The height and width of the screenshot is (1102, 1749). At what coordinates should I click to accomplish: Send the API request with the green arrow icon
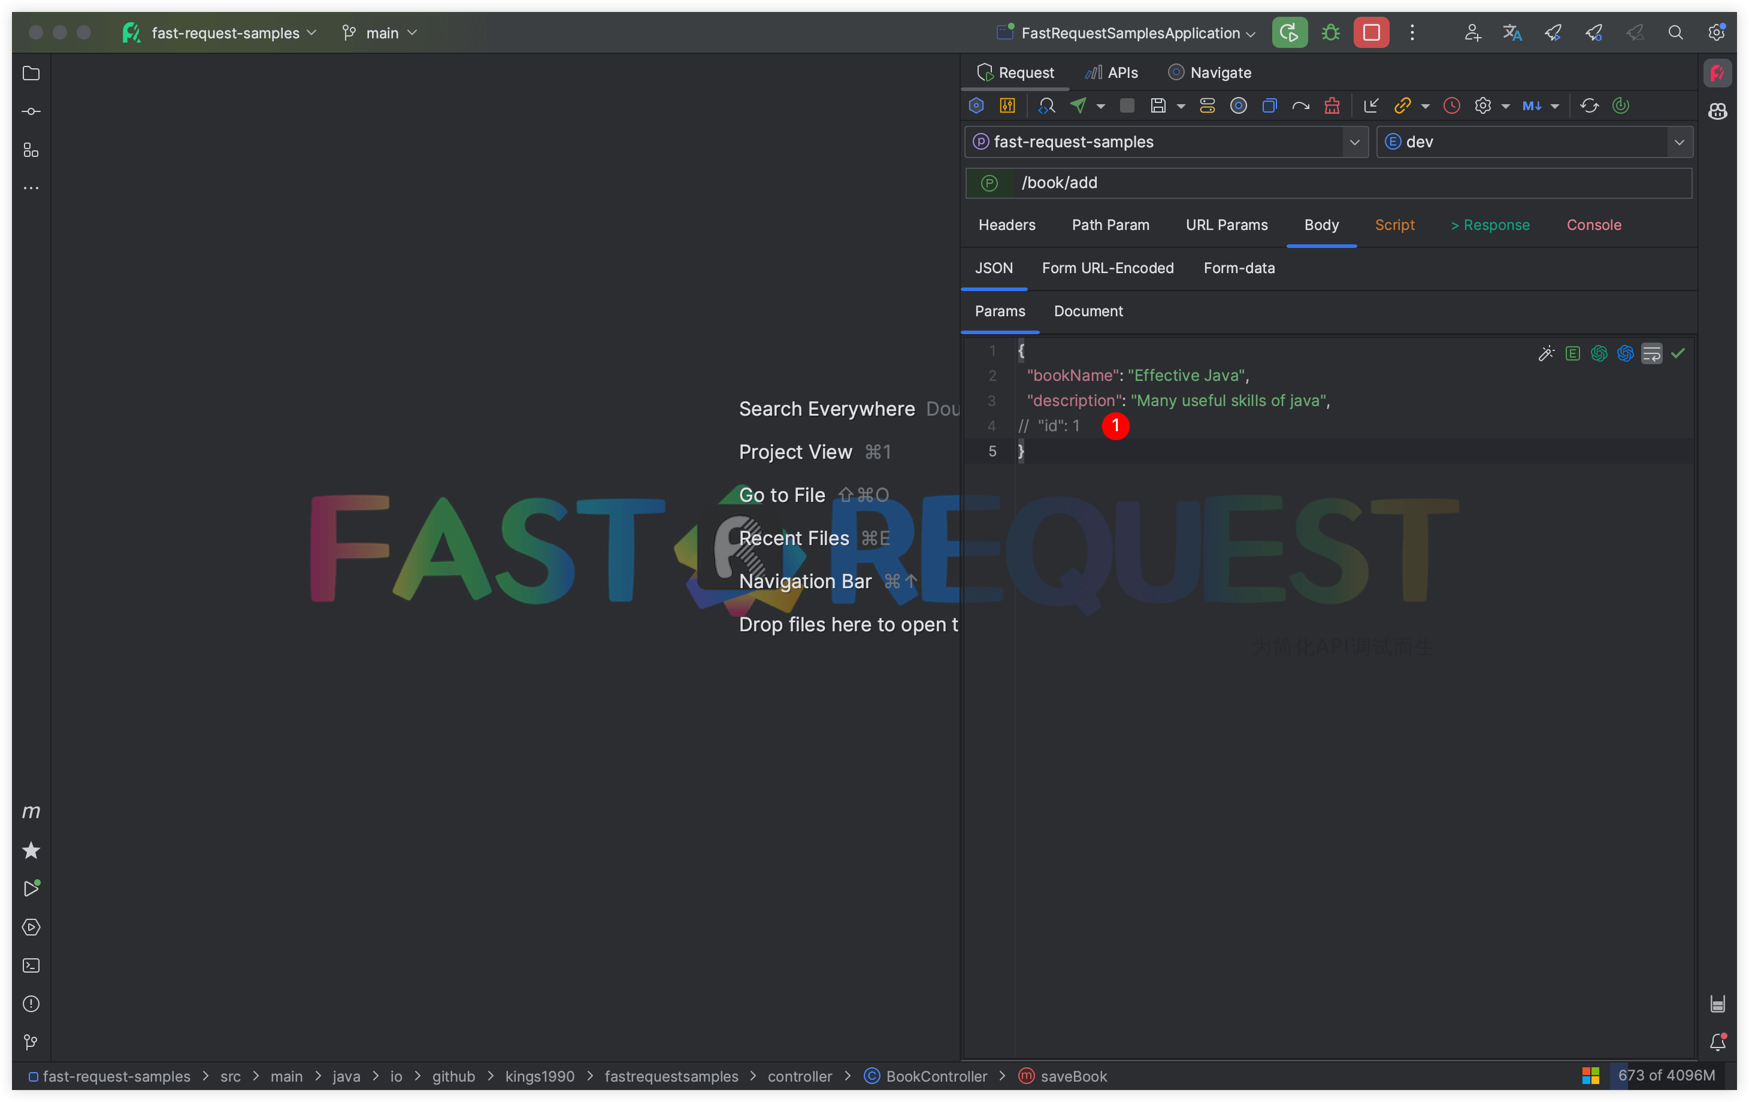coord(1080,105)
